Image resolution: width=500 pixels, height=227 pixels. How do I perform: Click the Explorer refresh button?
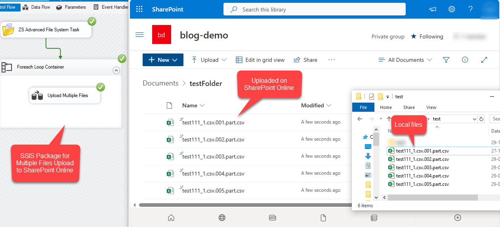[481, 119]
